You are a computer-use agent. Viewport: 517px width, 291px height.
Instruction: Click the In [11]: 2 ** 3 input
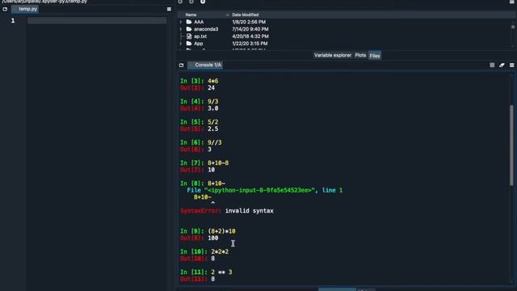coord(206,272)
